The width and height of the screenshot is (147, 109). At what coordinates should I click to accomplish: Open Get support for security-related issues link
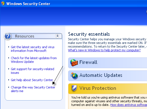tap(33, 71)
